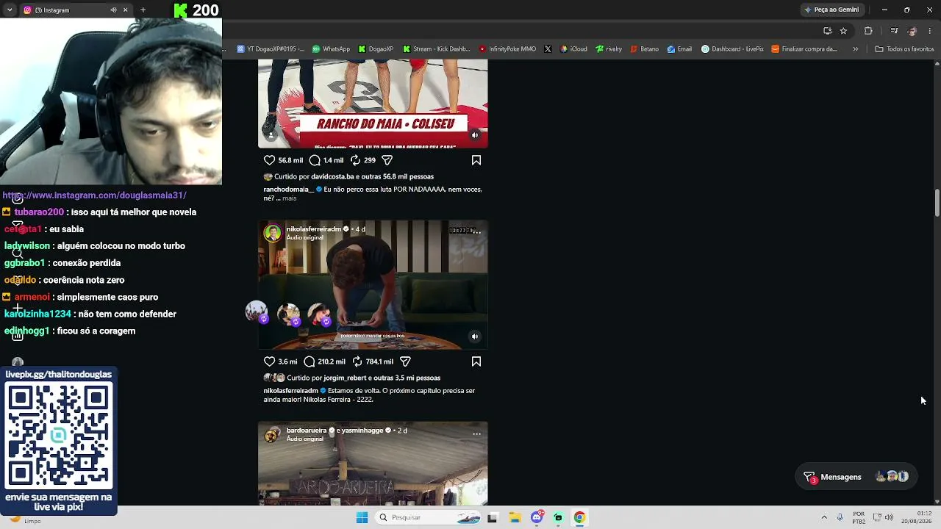Open Email bookmark
This screenshot has height=529, width=941.
[x=679, y=49]
